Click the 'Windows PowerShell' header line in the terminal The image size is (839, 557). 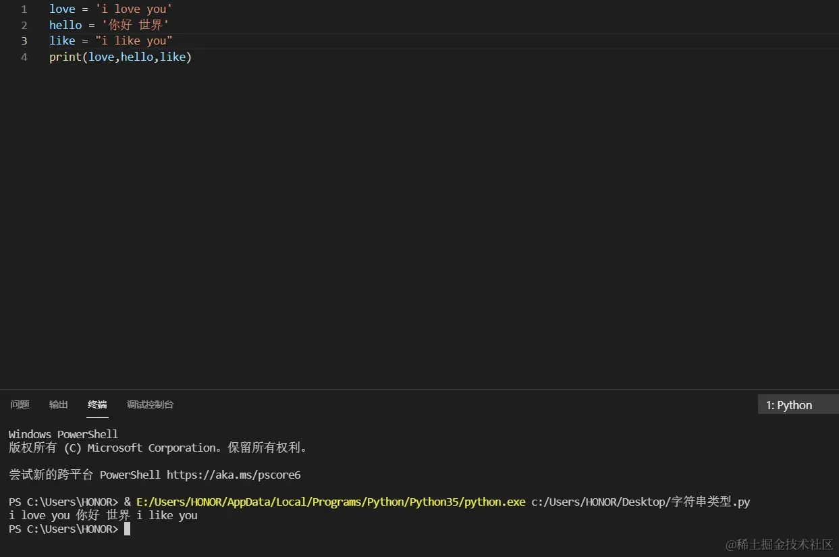(x=63, y=434)
